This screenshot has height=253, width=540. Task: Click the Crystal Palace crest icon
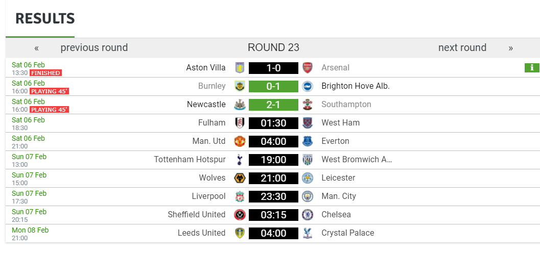tap(307, 233)
